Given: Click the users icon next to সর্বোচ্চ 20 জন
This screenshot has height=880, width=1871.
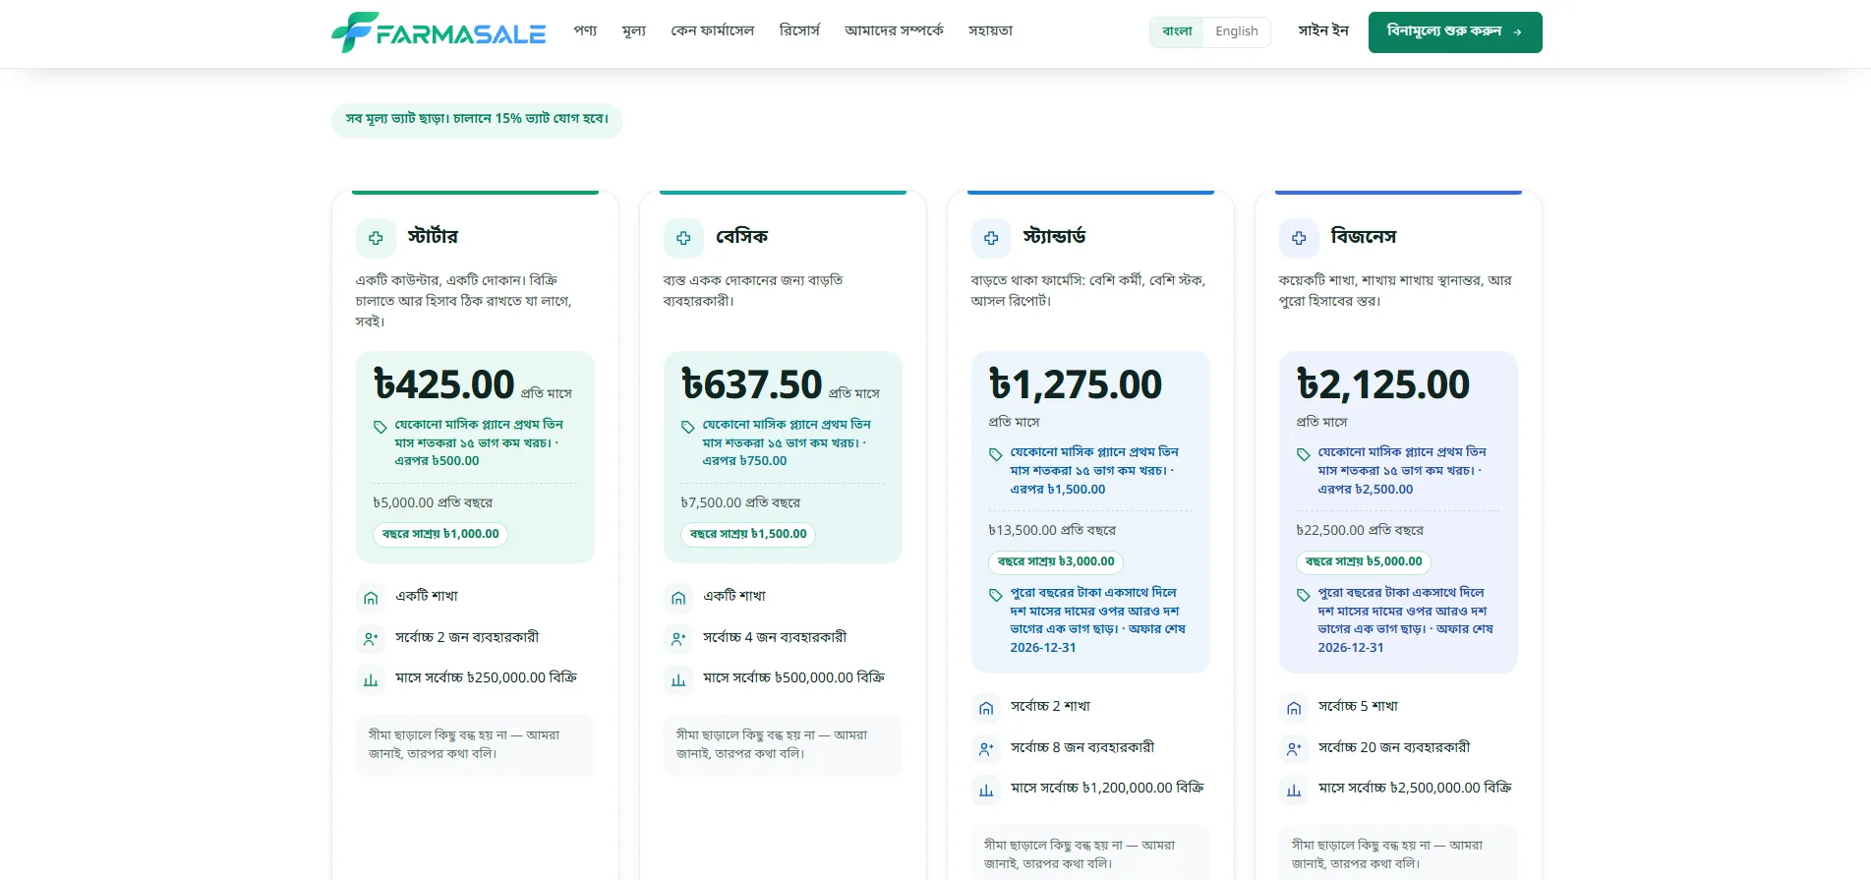Looking at the screenshot, I should tap(1294, 748).
